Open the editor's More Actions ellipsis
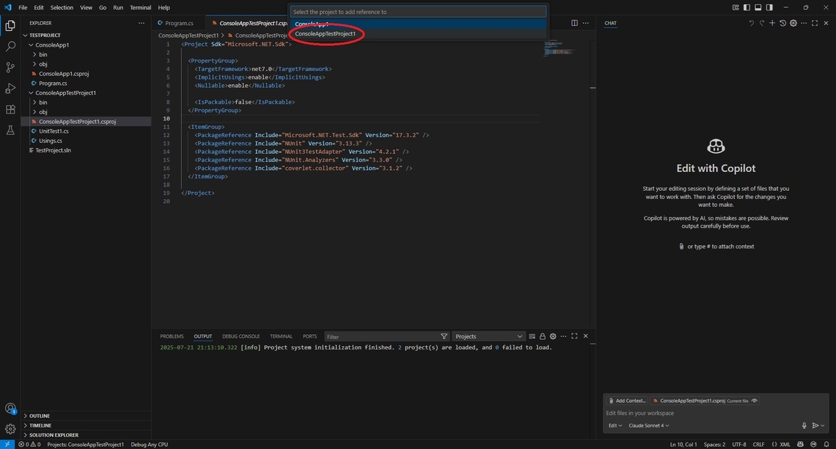Viewport: 836px width, 449px height. point(586,23)
